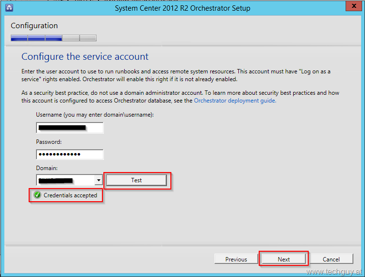Click the Username field label text
The height and width of the screenshot is (277, 365).
pyautogui.click(x=95, y=115)
